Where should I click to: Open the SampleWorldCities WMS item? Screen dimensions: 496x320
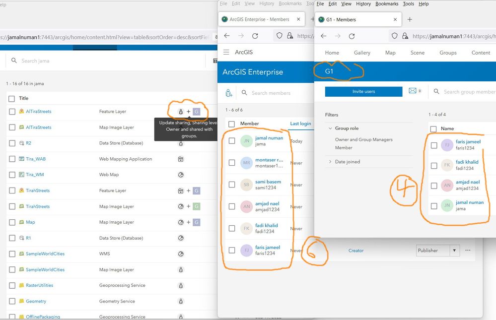[x=45, y=254]
